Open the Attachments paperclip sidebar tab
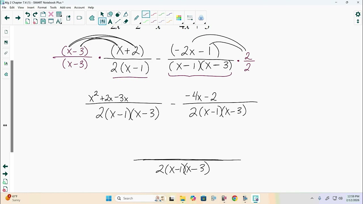The height and width of the screenshot is (204, 363). click(x=6, y=53)
